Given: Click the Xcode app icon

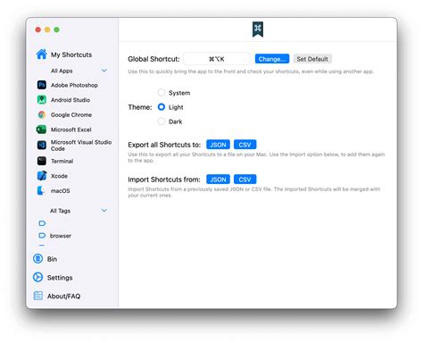Looking at the screenshot, I should (x=42, y=176).
